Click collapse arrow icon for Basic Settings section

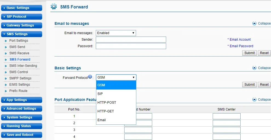(x=254, y=68)
